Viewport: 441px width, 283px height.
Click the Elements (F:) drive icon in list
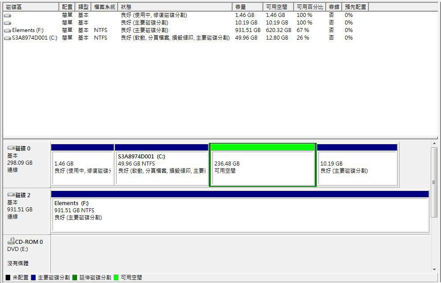tap(8, 30)
